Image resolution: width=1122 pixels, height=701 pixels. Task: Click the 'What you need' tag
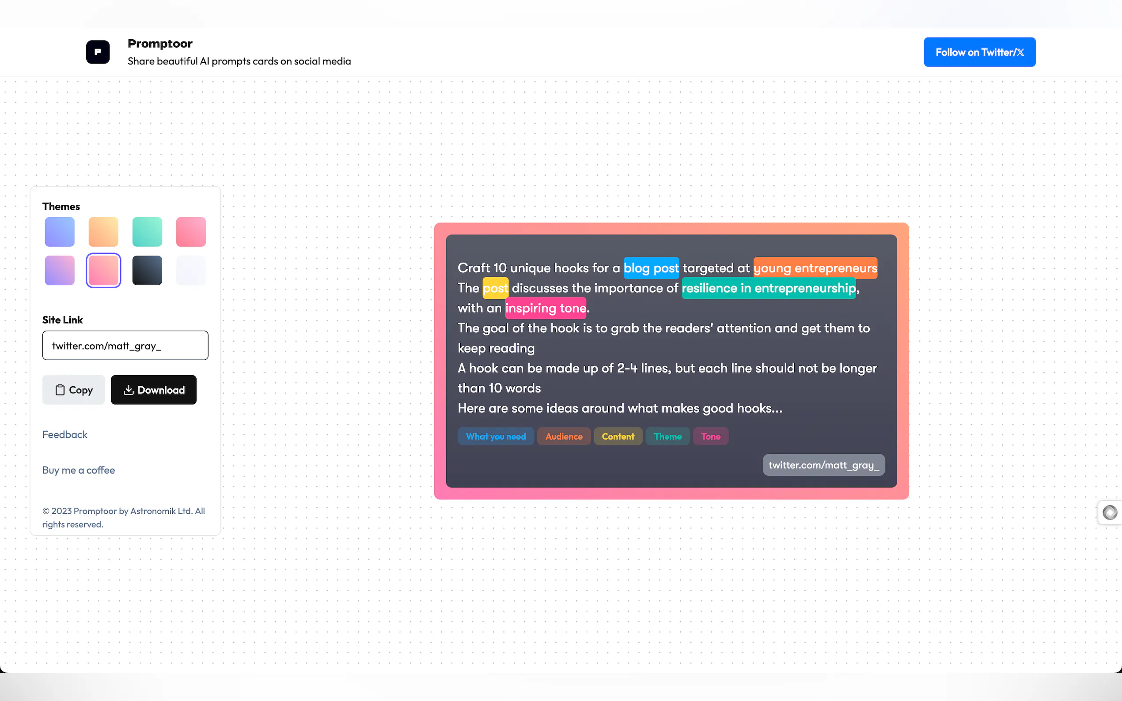point(495,436)
